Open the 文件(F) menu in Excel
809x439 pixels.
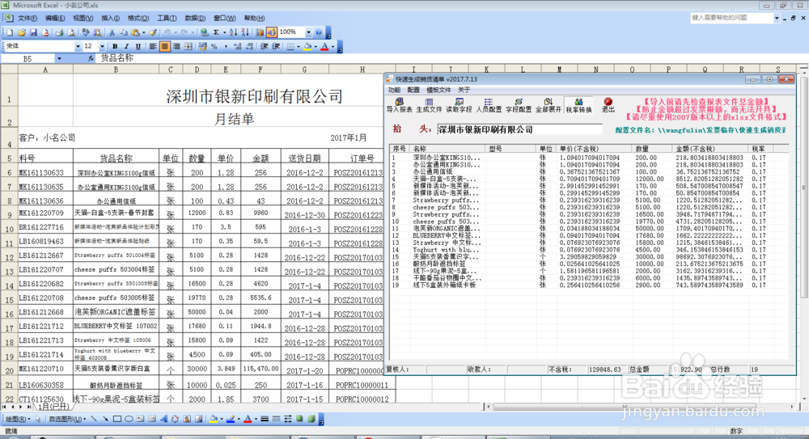pos(28,18)
